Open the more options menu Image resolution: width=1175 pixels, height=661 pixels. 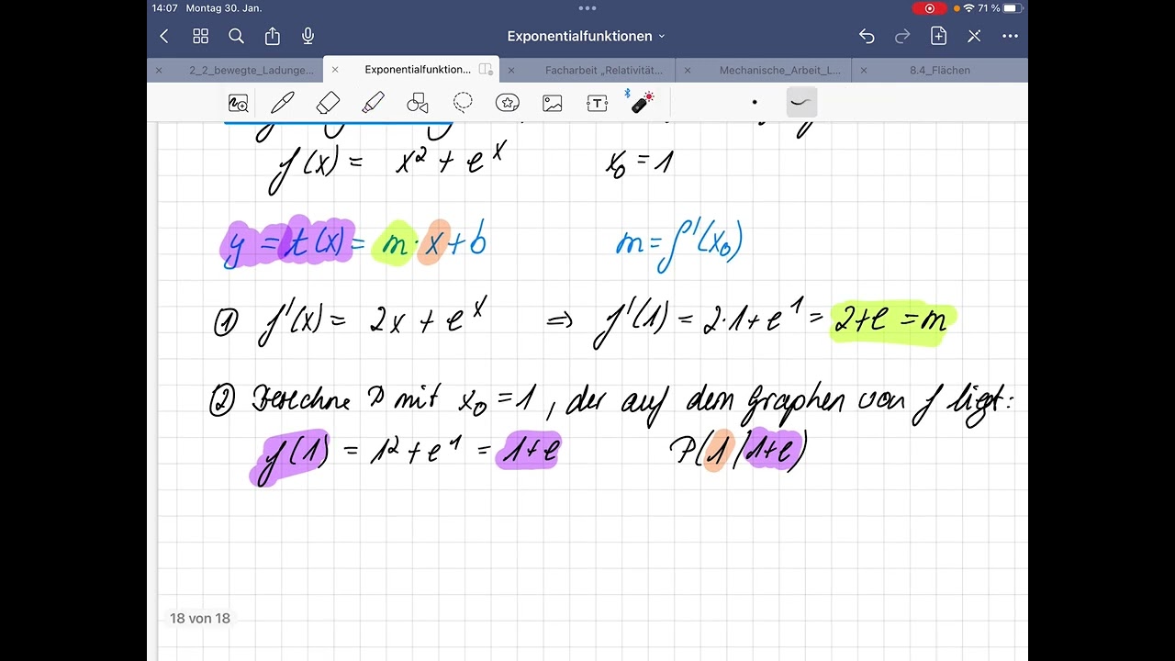(1010, 36)
